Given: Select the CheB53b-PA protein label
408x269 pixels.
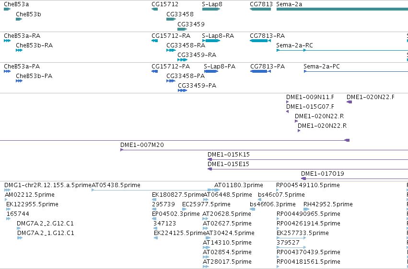Looking at the screenshot, I should (x=34, y=76).
